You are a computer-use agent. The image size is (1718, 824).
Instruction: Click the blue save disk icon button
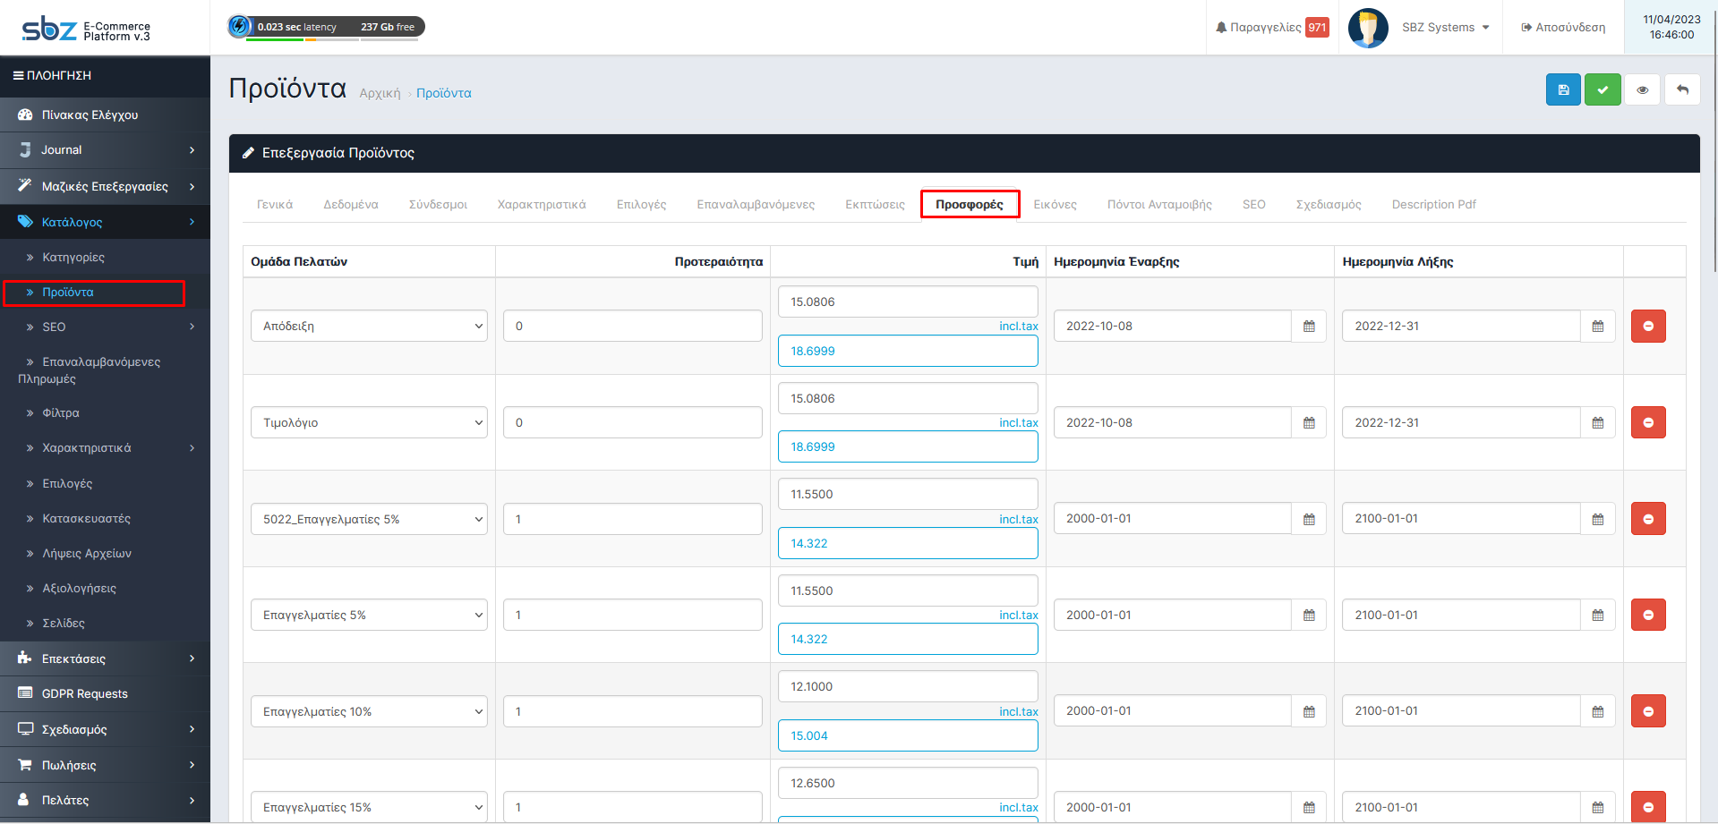click(1562, 89)
